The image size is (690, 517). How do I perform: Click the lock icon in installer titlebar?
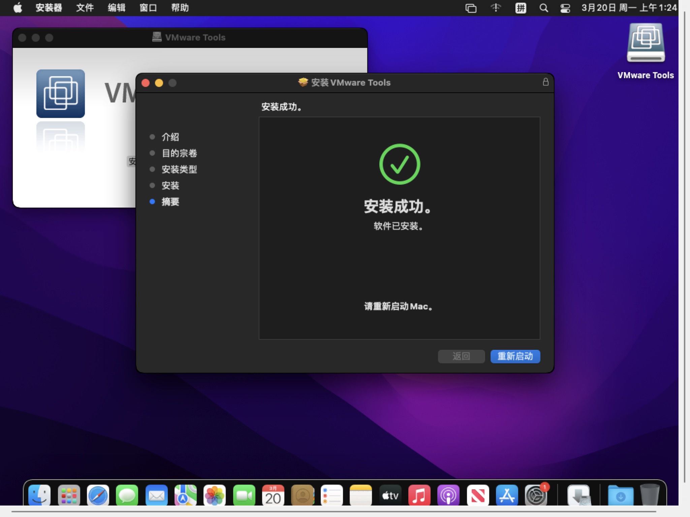coord(545,82)
